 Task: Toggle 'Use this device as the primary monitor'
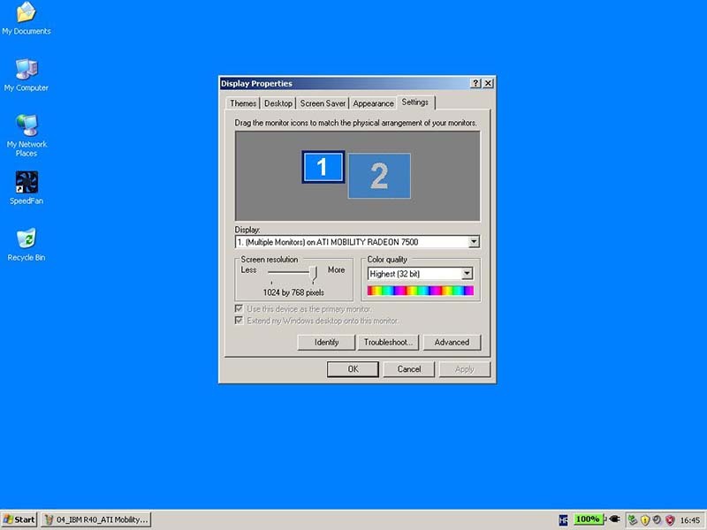[239, 309]
